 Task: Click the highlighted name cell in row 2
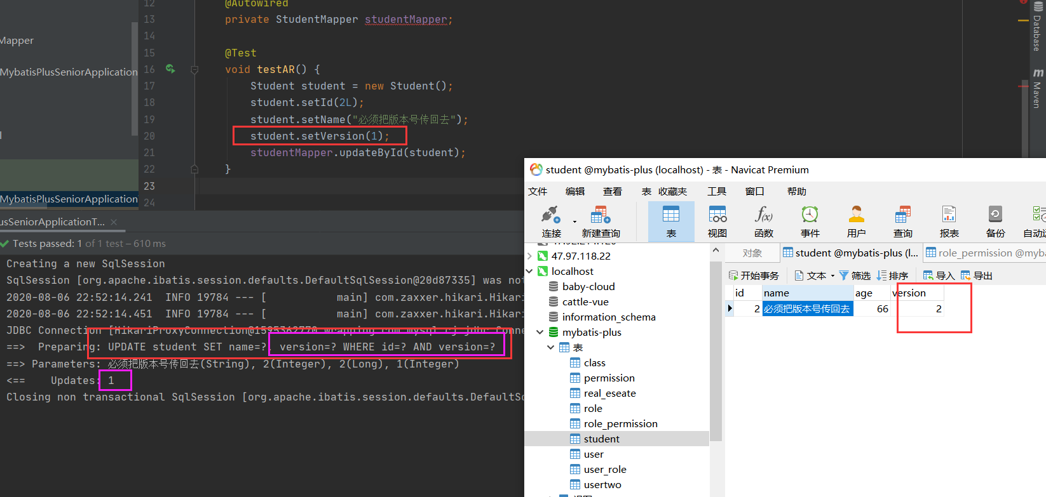coord(808,309)
